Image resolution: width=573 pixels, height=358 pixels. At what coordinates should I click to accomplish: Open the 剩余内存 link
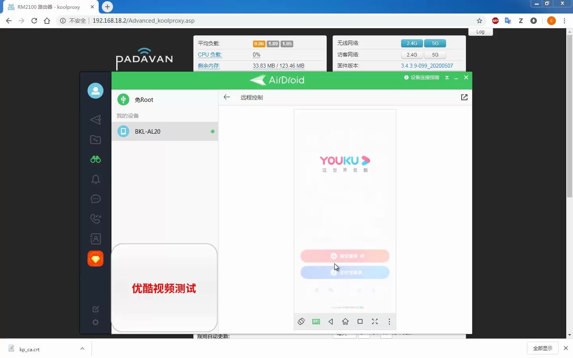209,66
